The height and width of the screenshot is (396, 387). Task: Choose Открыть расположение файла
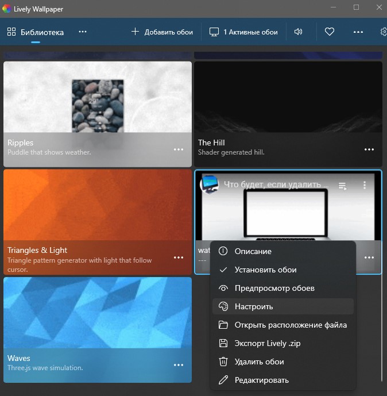pos(283,325)
